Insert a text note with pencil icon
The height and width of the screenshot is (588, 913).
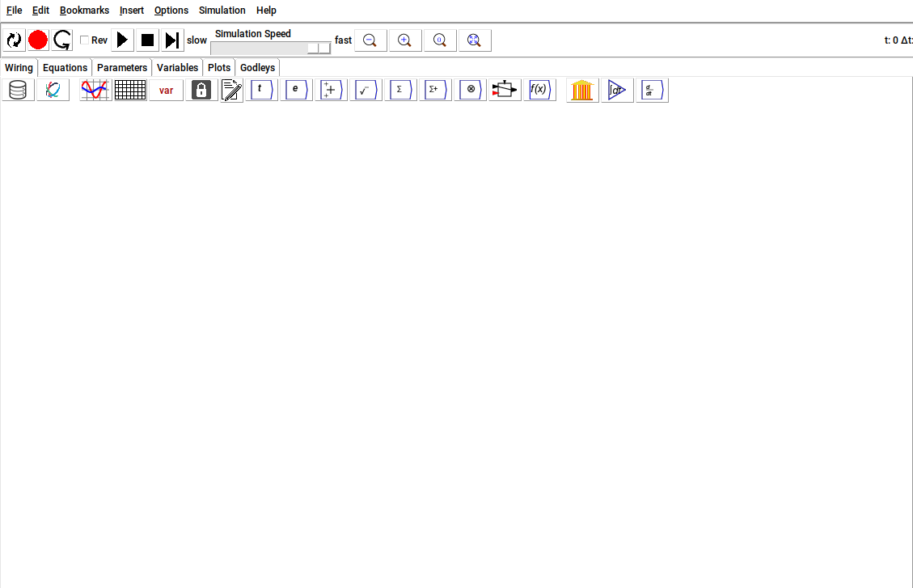(x=232, y=91)
